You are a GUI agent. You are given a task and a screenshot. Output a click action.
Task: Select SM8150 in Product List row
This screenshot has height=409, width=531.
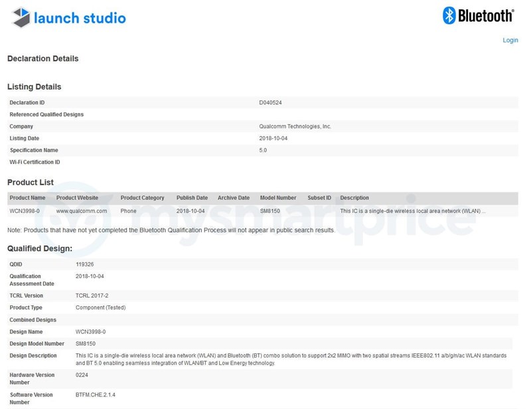(x=270, y=211)
